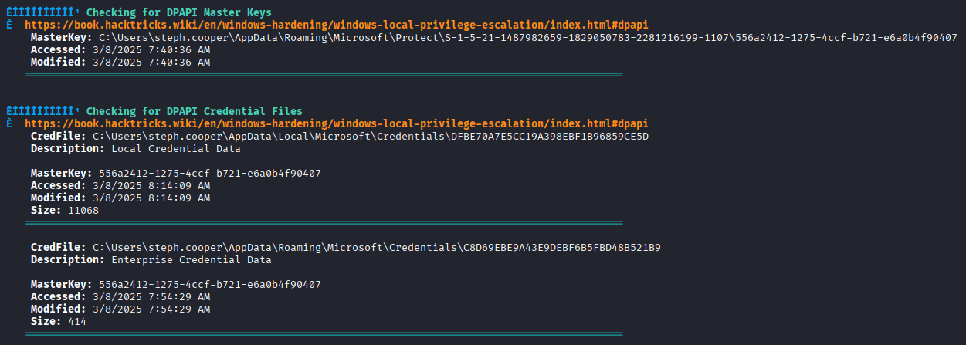Click the Roaming credentials CredFile path
This screenshot has width=966, height=345.
[376, 247]
